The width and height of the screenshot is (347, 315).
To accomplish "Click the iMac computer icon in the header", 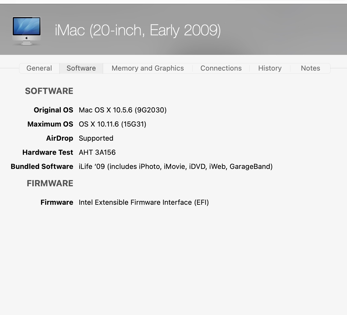I will tap(27, 31).
